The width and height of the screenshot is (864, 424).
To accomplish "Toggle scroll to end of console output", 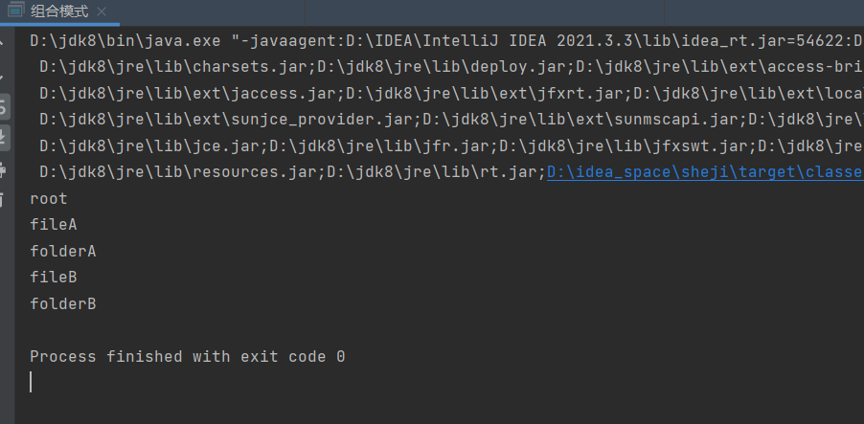I will (4, 138).
